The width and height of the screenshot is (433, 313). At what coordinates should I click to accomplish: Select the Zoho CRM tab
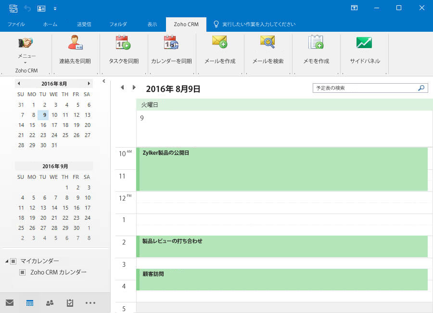click(186, 25)
